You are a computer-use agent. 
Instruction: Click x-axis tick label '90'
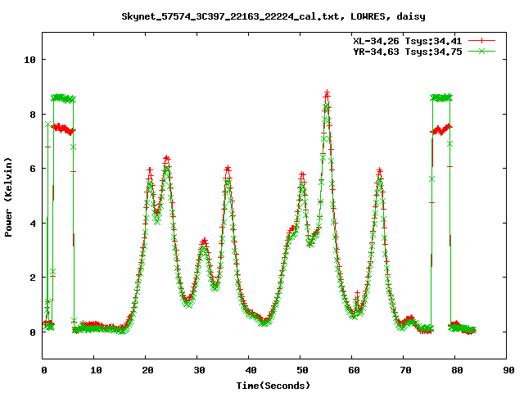[508, 370]
